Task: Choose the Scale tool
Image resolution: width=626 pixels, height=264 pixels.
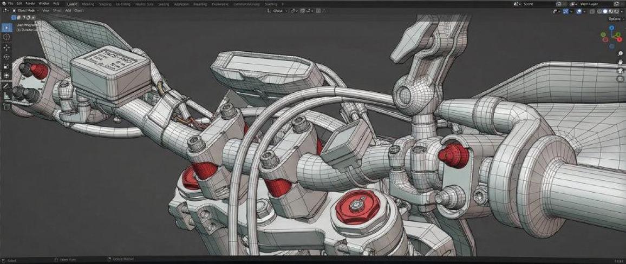Action: (6, 66)
